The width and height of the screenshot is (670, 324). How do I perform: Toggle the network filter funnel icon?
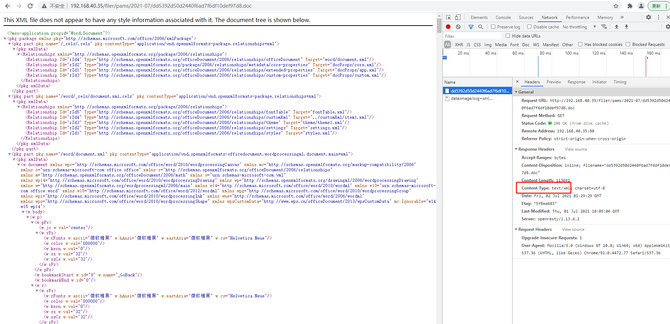click(471, 27)
